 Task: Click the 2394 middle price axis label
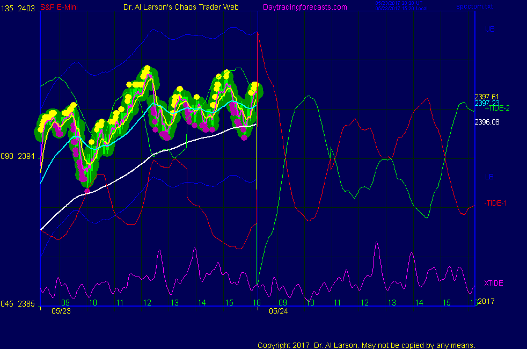pos(27,156)
